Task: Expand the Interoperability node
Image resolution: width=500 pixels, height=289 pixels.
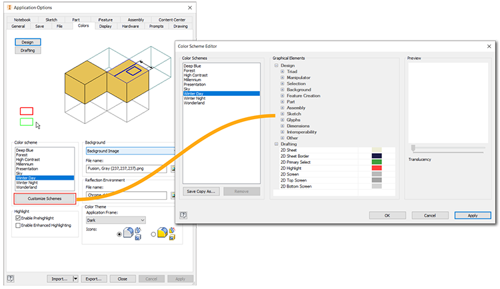Action: (282, 132)
